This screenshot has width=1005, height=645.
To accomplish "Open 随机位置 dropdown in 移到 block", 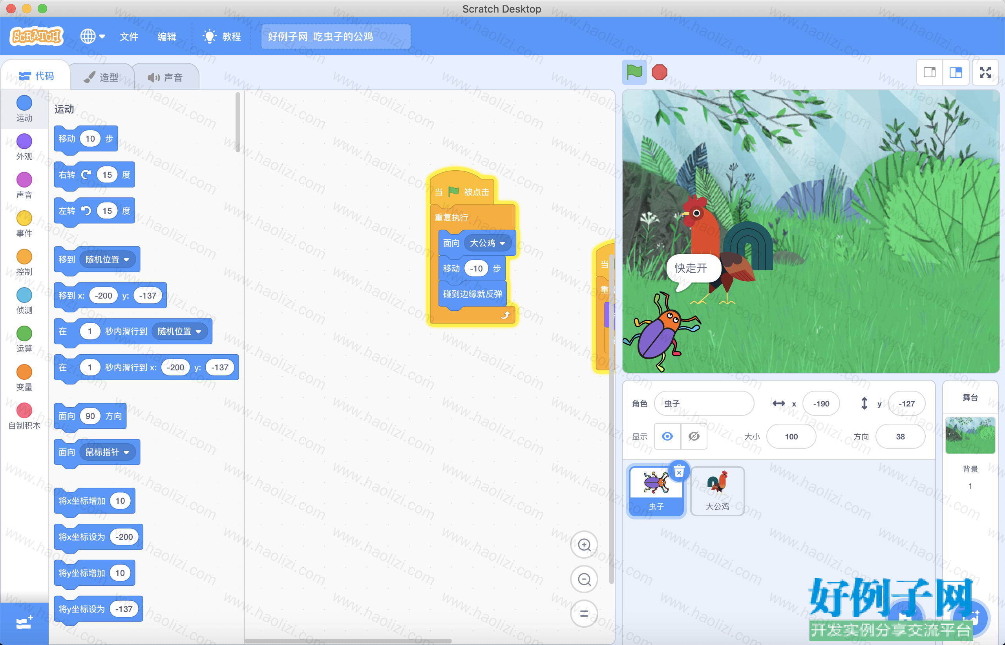I will [107, 260].
